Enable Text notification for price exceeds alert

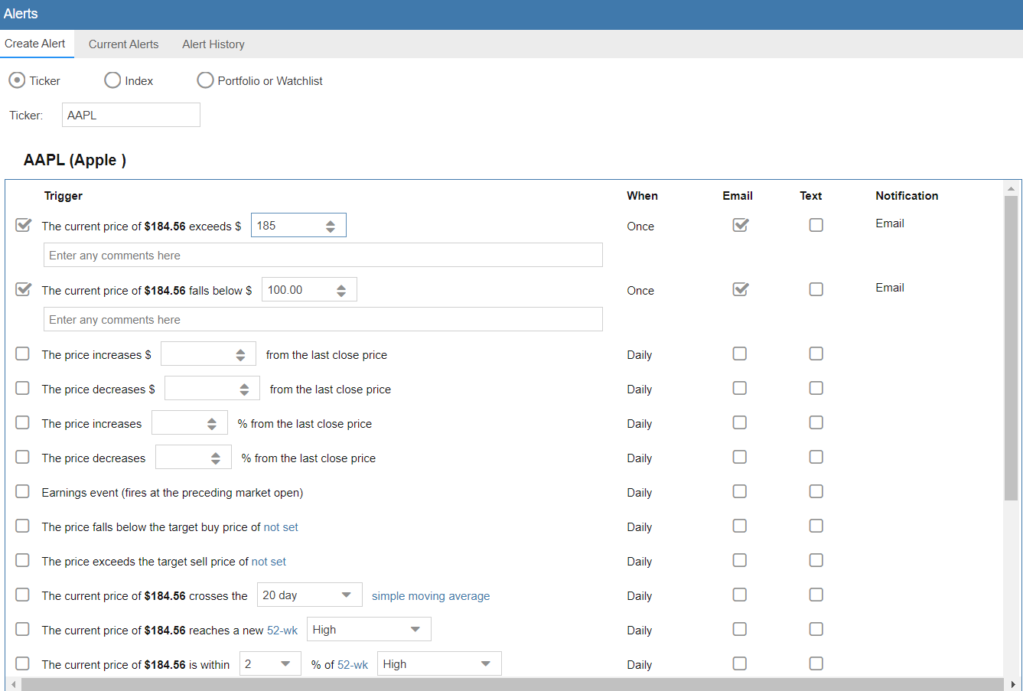point(816,225)
